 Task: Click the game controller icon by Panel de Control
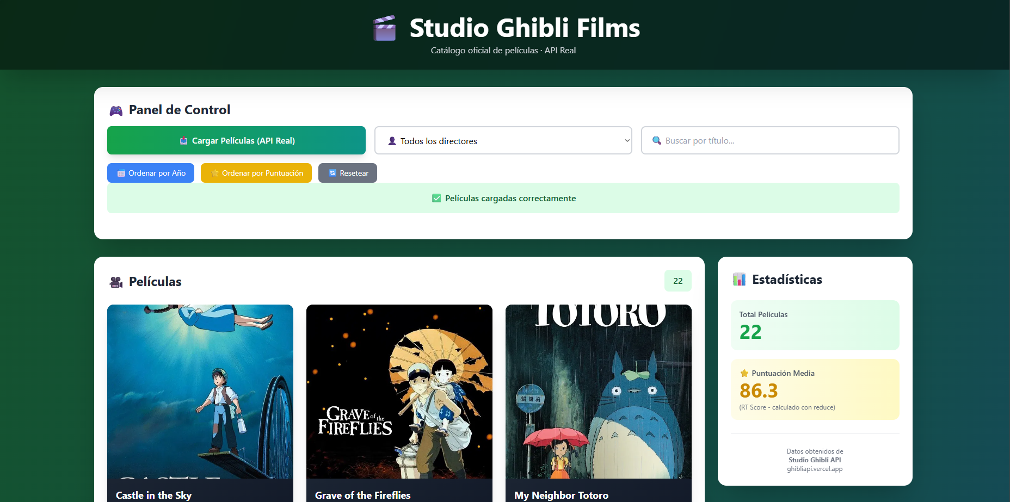[x=116, y=110]
